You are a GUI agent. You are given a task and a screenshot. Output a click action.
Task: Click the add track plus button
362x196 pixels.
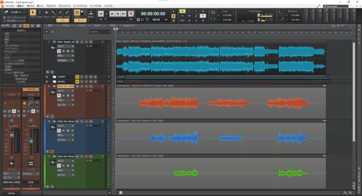[47, 32]
